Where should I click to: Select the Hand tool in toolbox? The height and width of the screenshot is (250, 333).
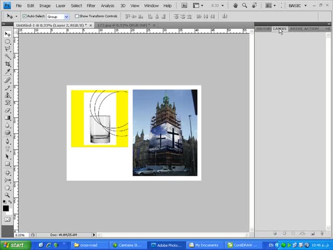pos(7,187)
